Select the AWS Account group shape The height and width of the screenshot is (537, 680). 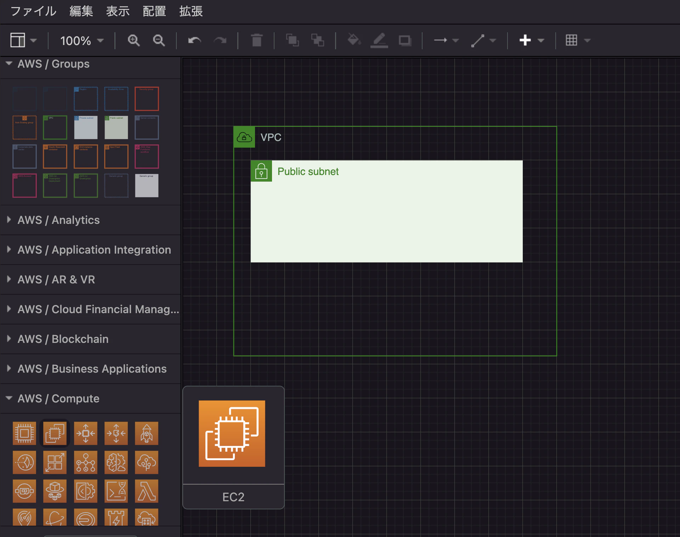[x=24, y=185]
